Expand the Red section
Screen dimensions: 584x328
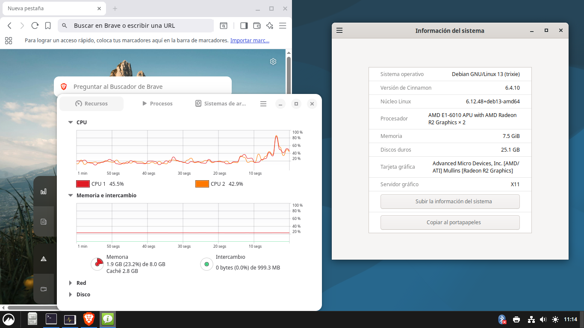pyautogui.click(x=71, y=283)
